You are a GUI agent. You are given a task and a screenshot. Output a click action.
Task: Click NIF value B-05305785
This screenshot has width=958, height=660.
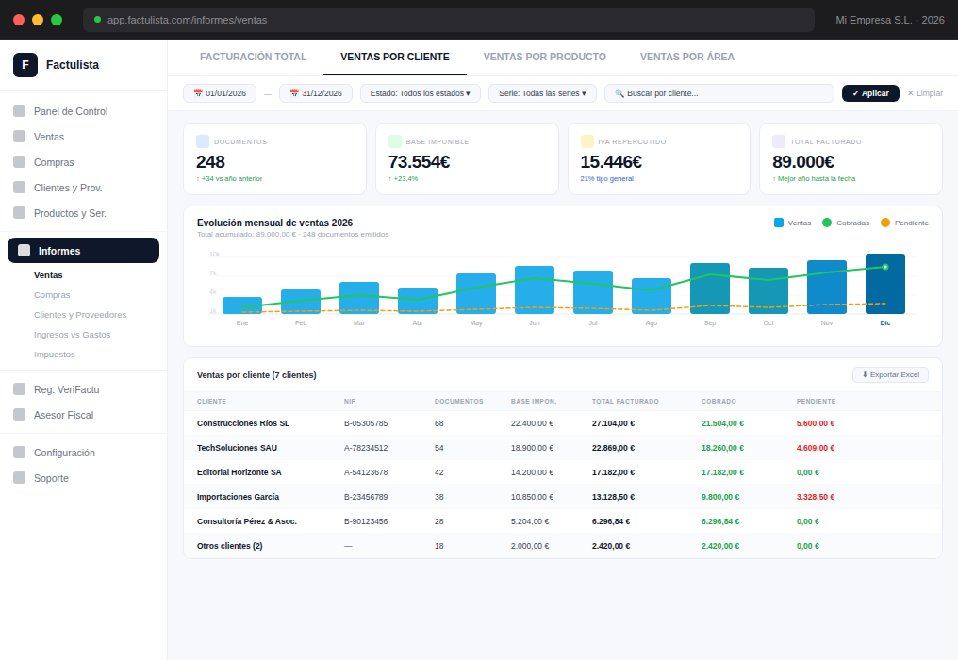tap(365, 423)
